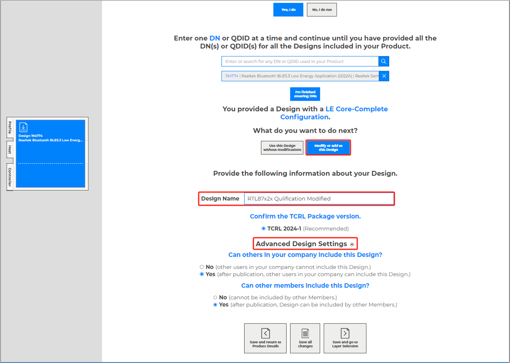The height and width of the screenshot is (363, 510).
Task: Select the TCRL 2024-1 radio button
Action: click(x=263, y=229)
